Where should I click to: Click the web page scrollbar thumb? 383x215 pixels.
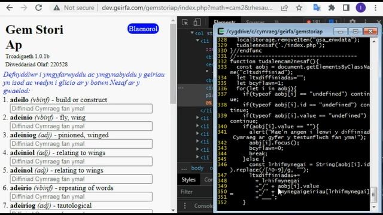pos(173,64)
